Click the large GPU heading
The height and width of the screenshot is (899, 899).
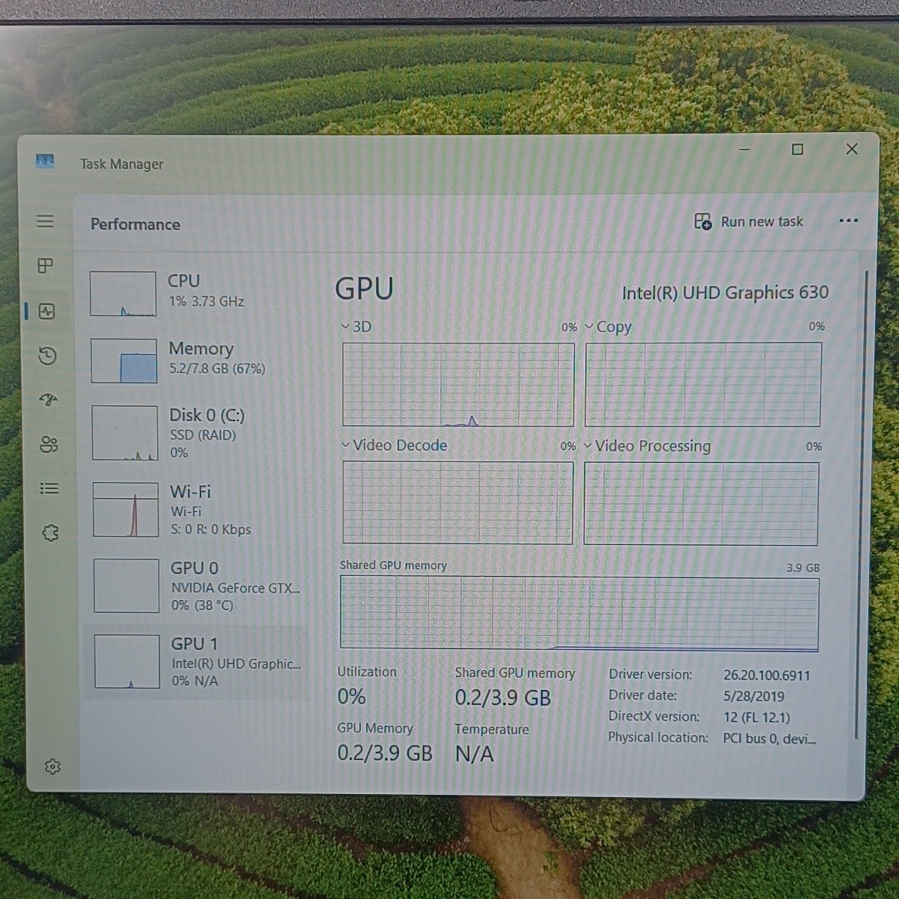364,289
